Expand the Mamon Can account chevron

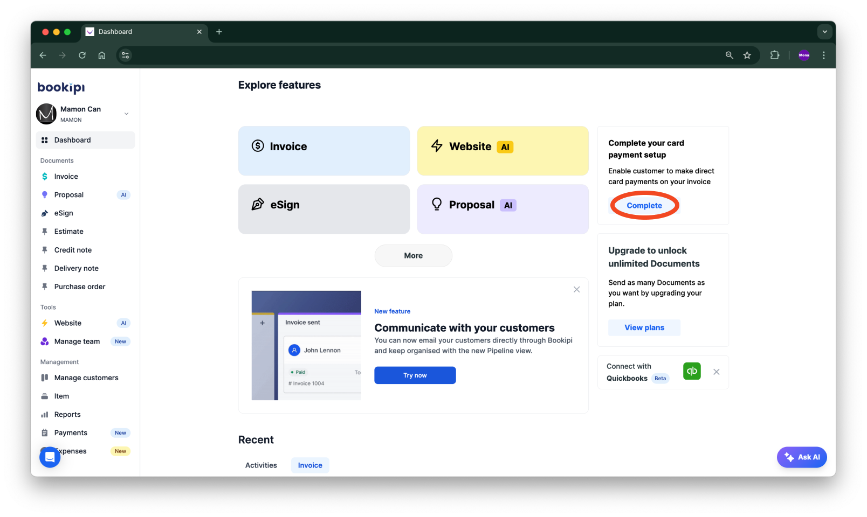click(126, 114)
